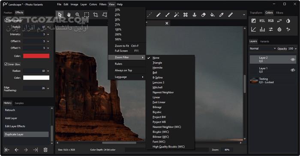Choose the Crop tool

(x=96, y=15)
